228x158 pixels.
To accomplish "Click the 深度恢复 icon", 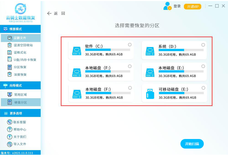I will 10,74.
